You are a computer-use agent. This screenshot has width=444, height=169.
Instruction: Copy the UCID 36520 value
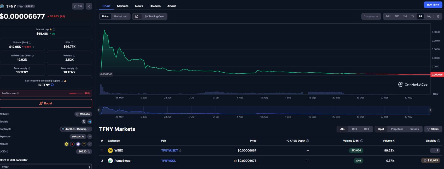coord(89,151)
